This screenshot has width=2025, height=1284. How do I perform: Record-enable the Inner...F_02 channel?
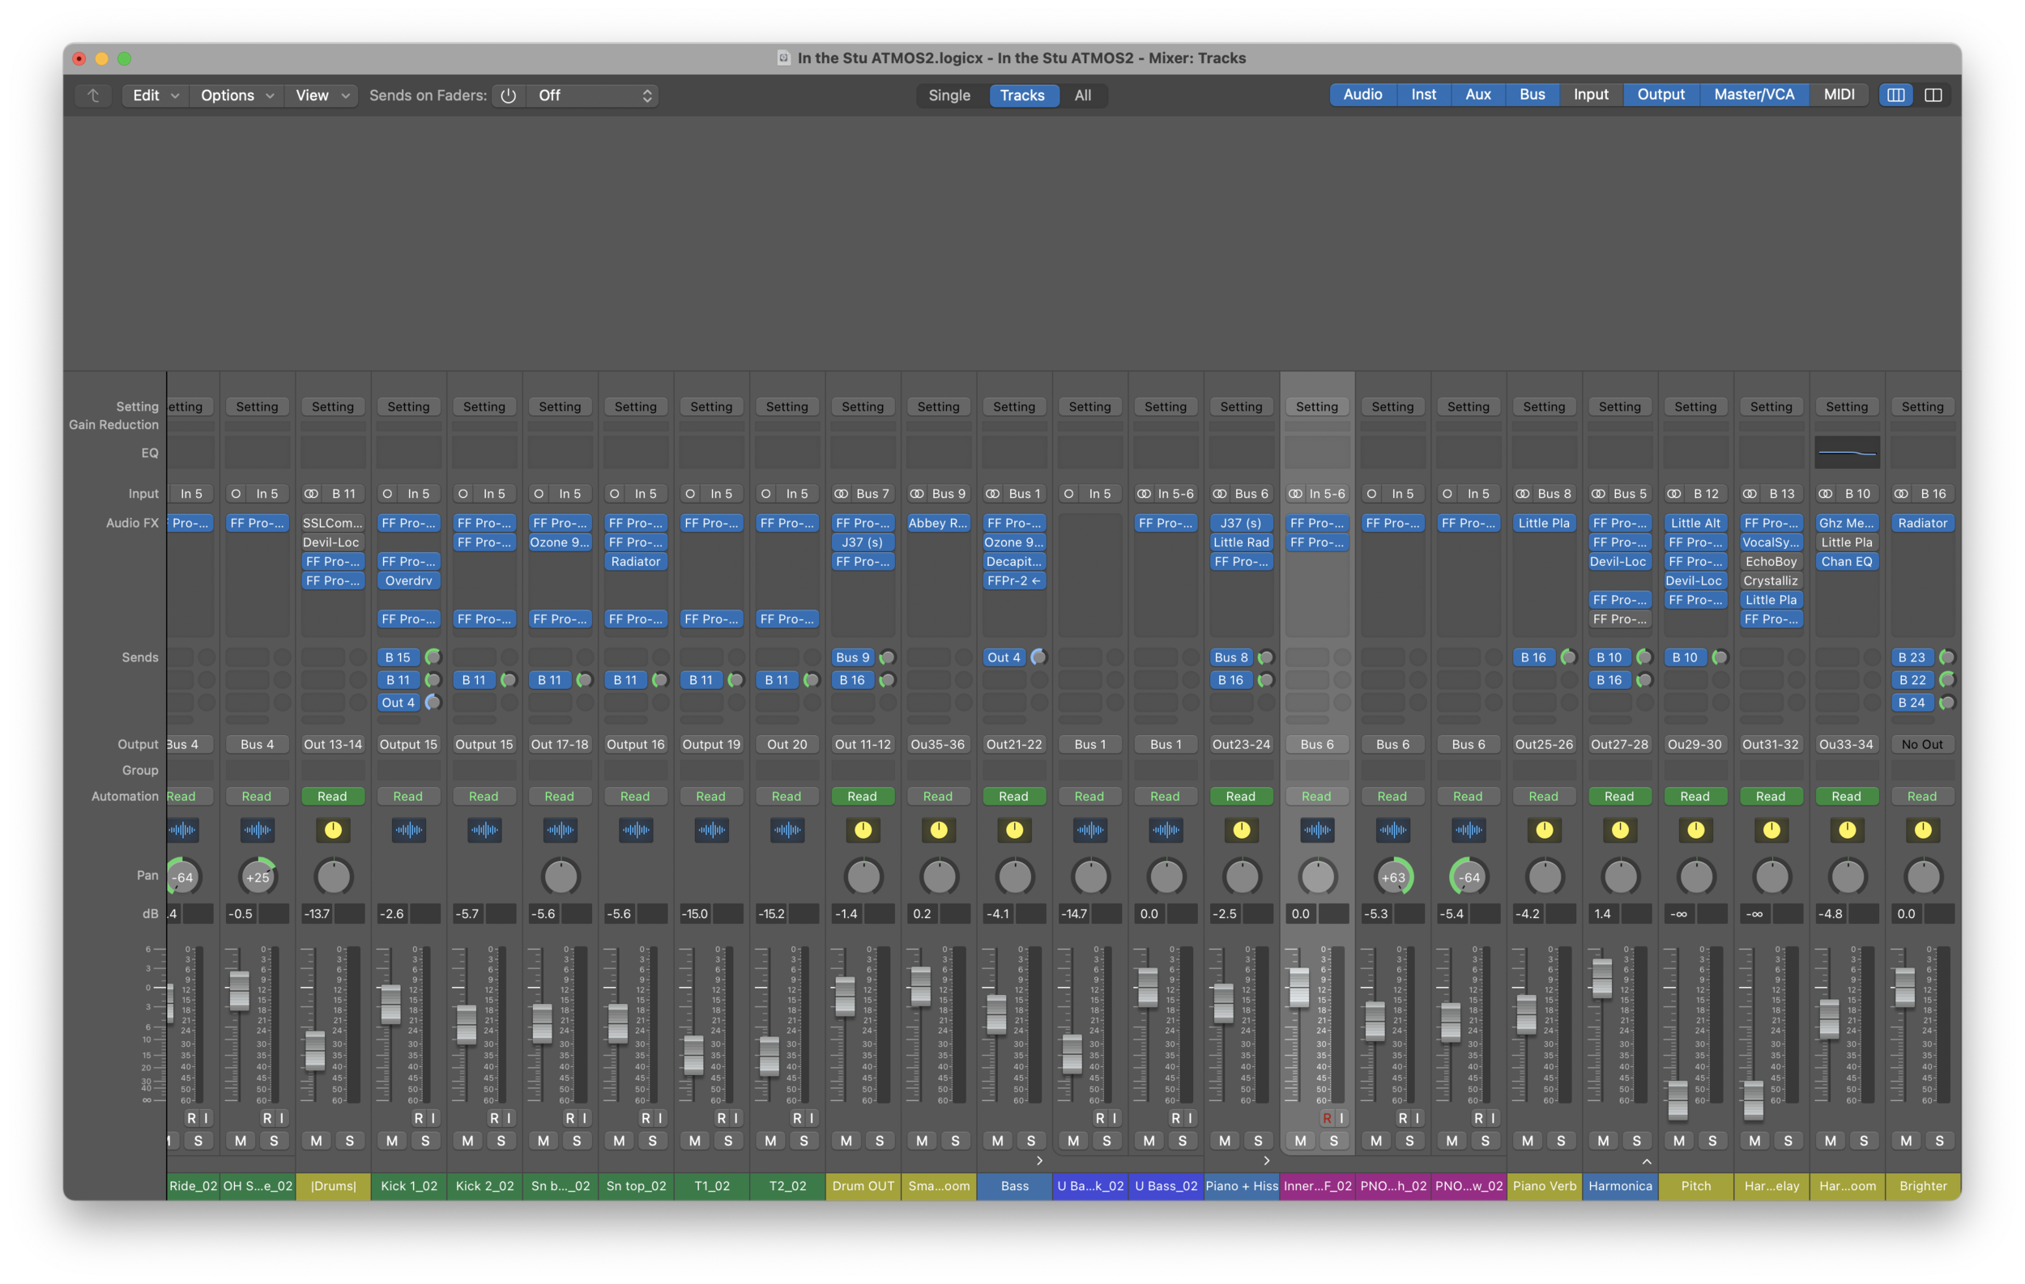point(1326,1117)
